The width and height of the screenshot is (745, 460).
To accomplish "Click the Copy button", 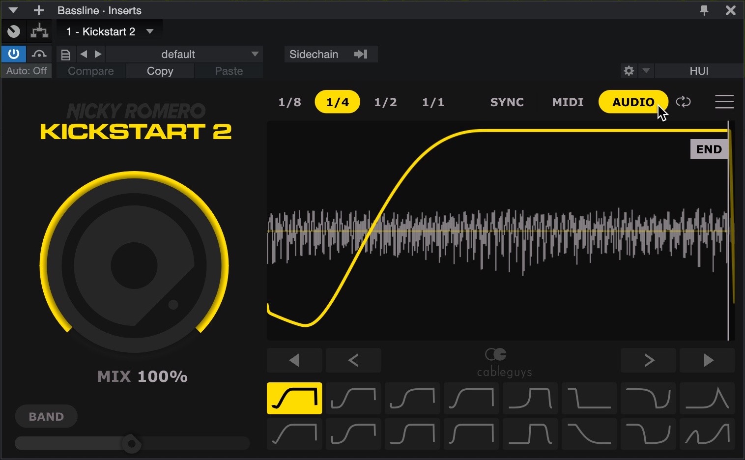I will pyautogui.click(x=160, y=71).
